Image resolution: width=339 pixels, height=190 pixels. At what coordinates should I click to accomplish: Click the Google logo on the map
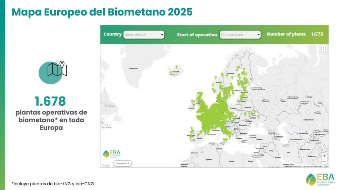[x=106, y=165]
